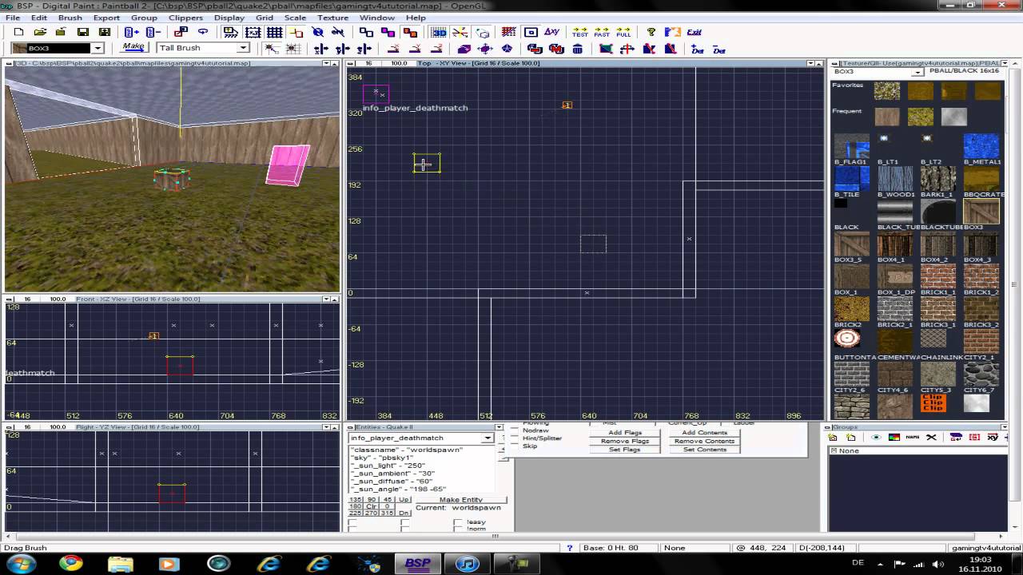The image size is (1023, 575).
Task: Click the trash can delete icon
Action: pyautogui.click(x=578, y=49)
